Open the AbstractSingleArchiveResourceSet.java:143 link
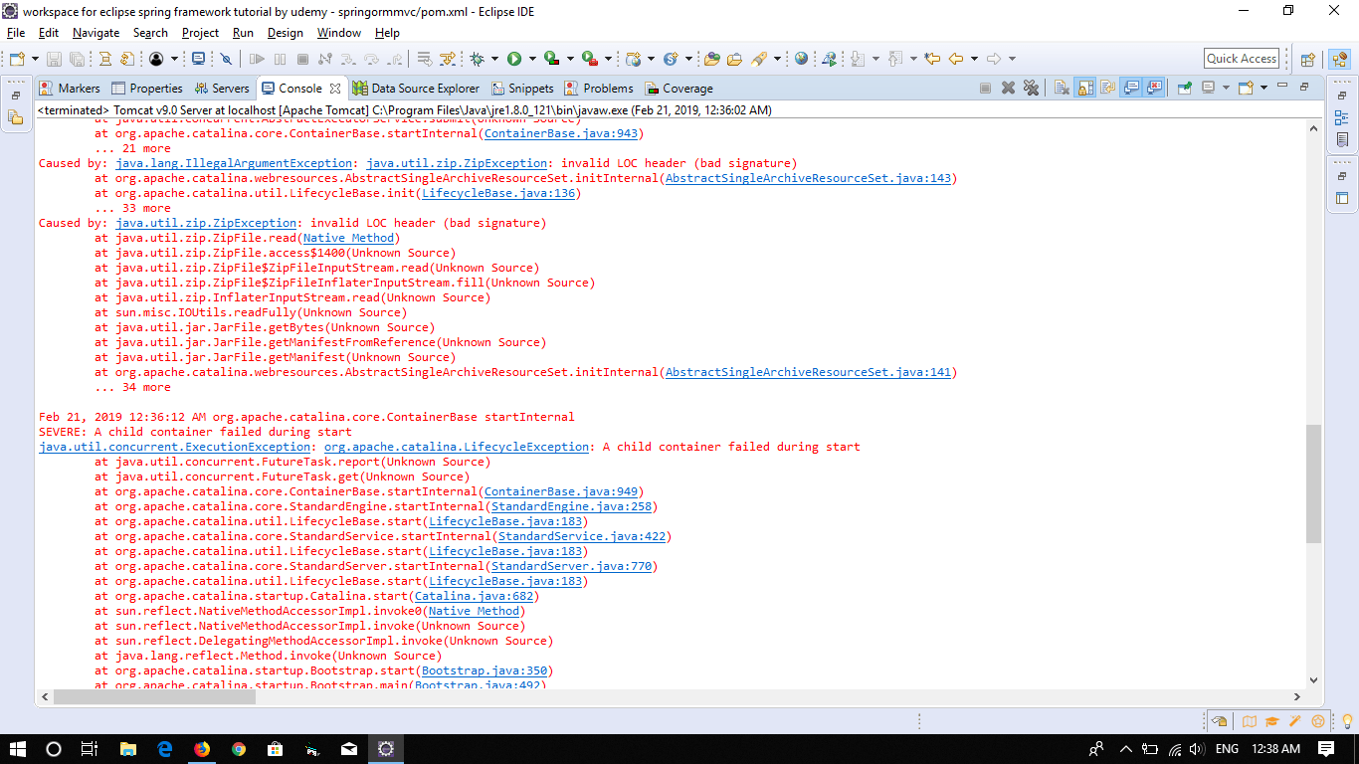This screenshot has height=764, width=1359. [x=809, y=178]
